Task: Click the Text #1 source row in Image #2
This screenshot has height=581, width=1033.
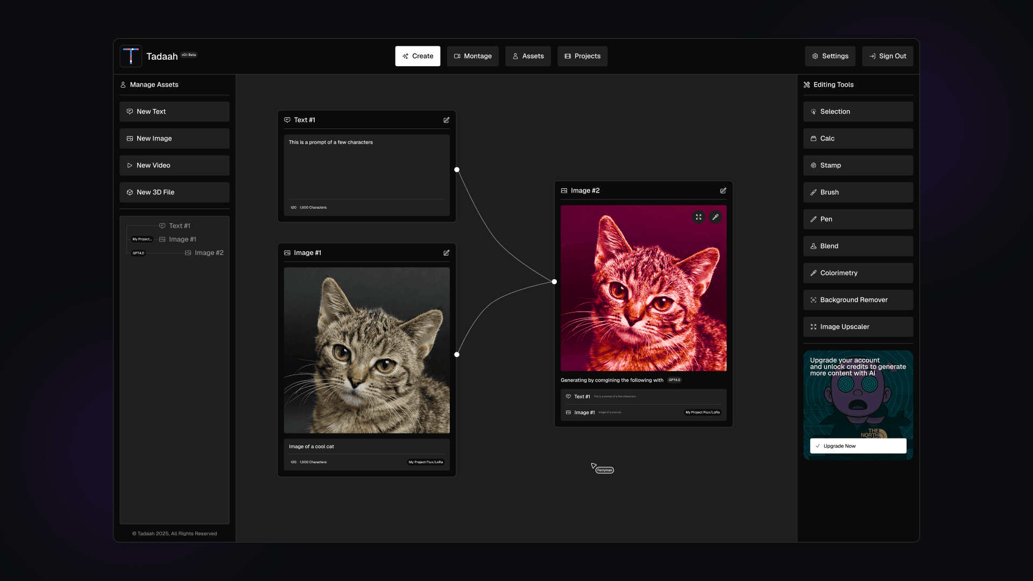Action: point(643,396)
